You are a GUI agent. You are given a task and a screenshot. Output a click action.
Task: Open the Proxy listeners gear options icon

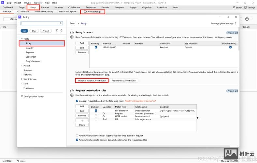click(72, 37)
